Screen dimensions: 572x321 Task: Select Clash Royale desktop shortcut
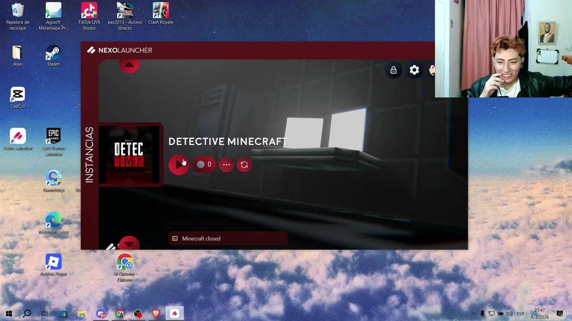(x=160, y=14)
